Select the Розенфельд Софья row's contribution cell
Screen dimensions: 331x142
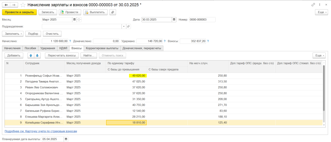click(127, 75)
